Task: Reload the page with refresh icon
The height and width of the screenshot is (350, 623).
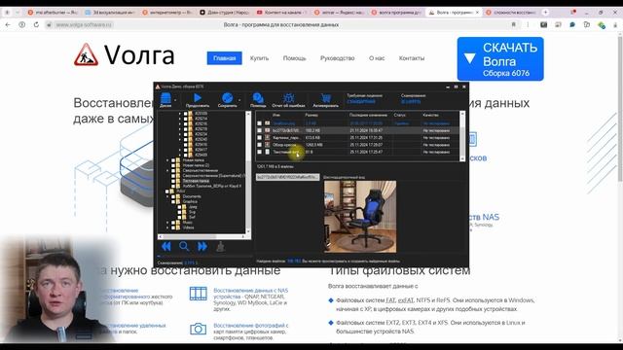Action: 36,24
